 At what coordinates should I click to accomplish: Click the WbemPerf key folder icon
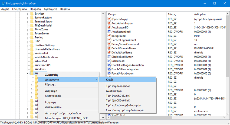click(32, 61)
